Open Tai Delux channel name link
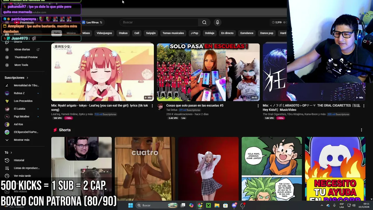The height and width of the screenshot is (210, 373). 172,110
